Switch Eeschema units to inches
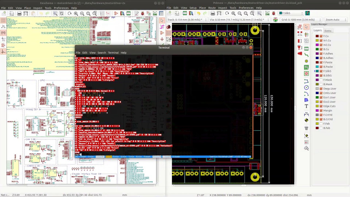The image size is (350, 197). pyautogui.click(x=3, y=27)
